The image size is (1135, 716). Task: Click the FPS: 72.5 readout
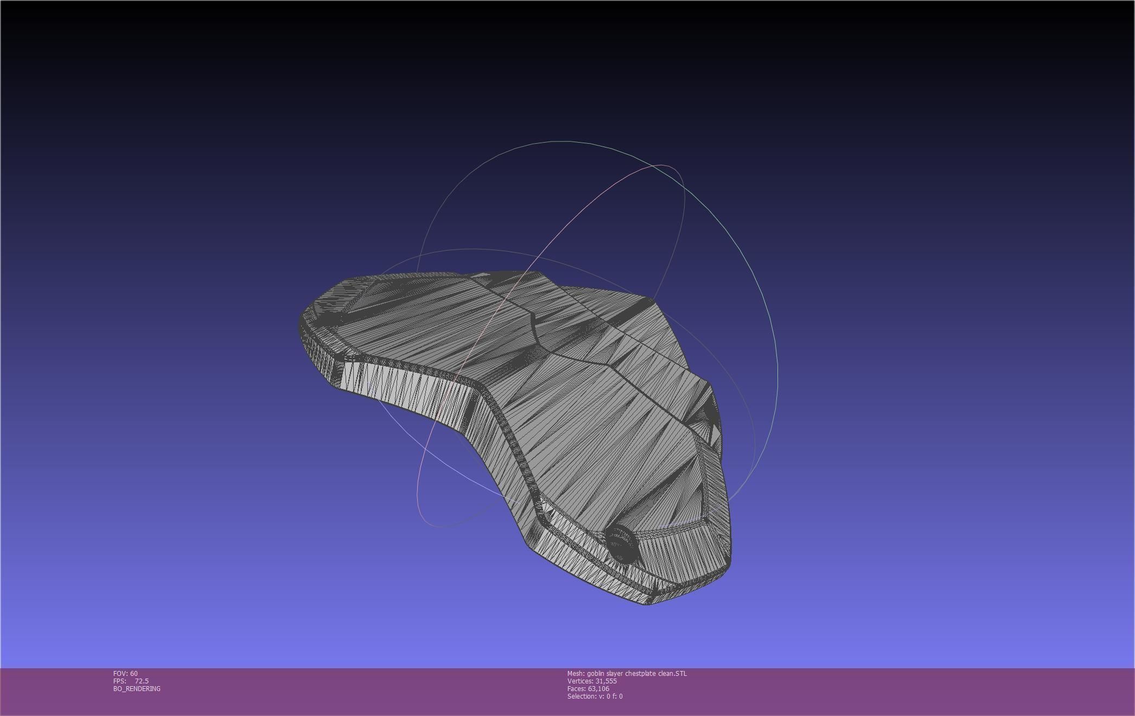[x=131, y=681]
